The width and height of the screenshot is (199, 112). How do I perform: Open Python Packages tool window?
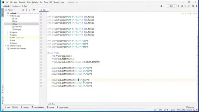(x=38, y=107)
